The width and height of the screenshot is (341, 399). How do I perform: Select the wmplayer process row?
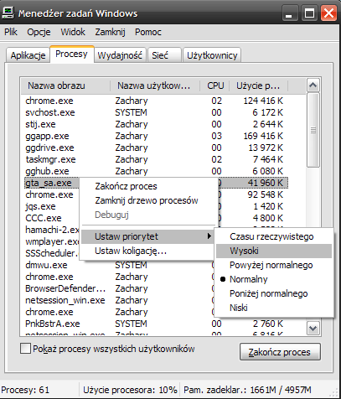click(x=52, y=241)
